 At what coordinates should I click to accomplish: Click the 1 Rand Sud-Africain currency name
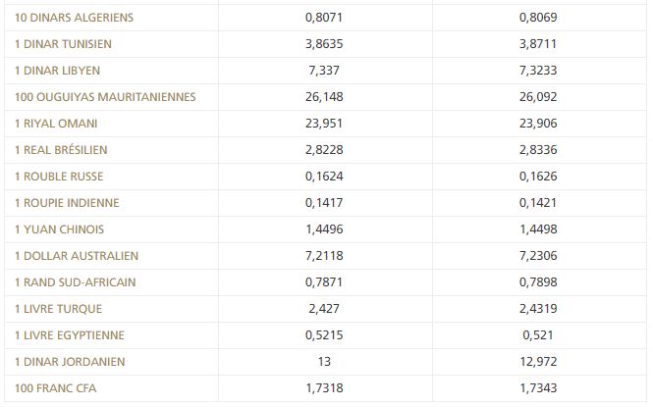pyautogui.click(x=76, y=282)
